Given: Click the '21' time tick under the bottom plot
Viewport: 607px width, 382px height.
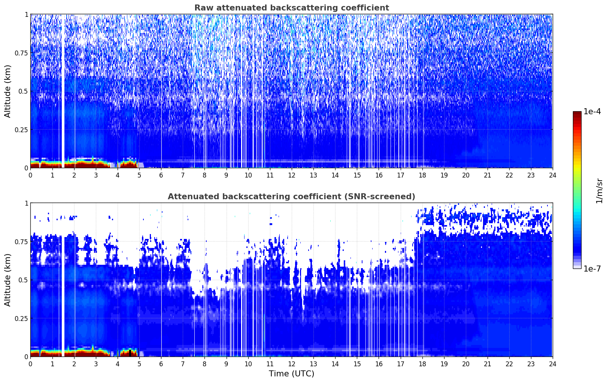Looking at the screenshot, I should tap(487, 364).
